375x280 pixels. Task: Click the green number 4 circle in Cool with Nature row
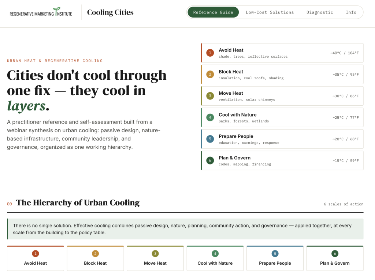click(210, 117)
